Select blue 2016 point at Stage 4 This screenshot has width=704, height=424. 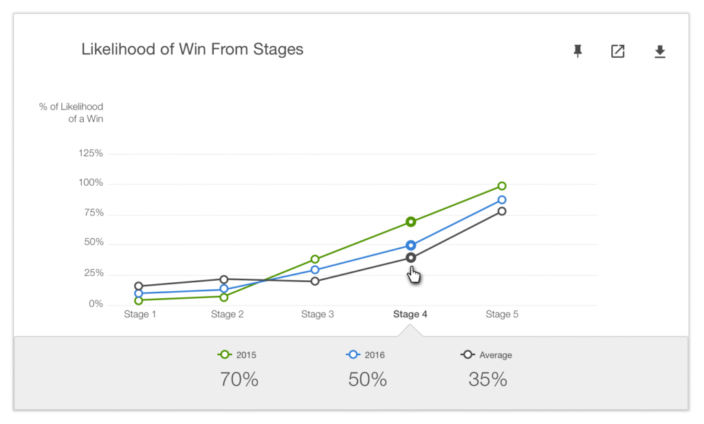click(411, 246)
